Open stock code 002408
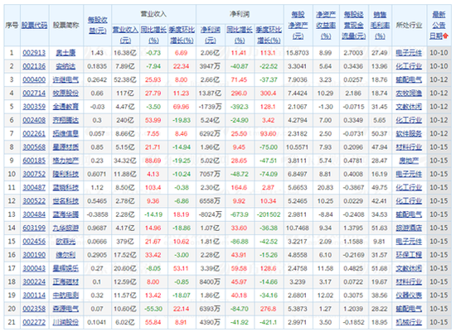 [x=34, y=120]
